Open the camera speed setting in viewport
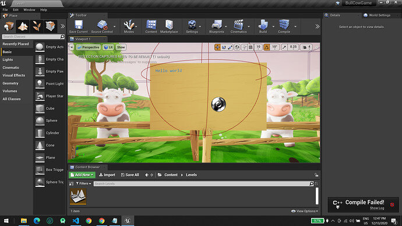 coord(306,47)
